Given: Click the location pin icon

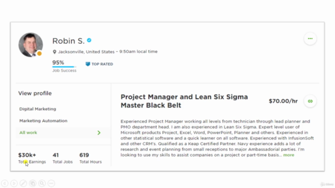Looking at the screenshot, I should click(54, 52).
